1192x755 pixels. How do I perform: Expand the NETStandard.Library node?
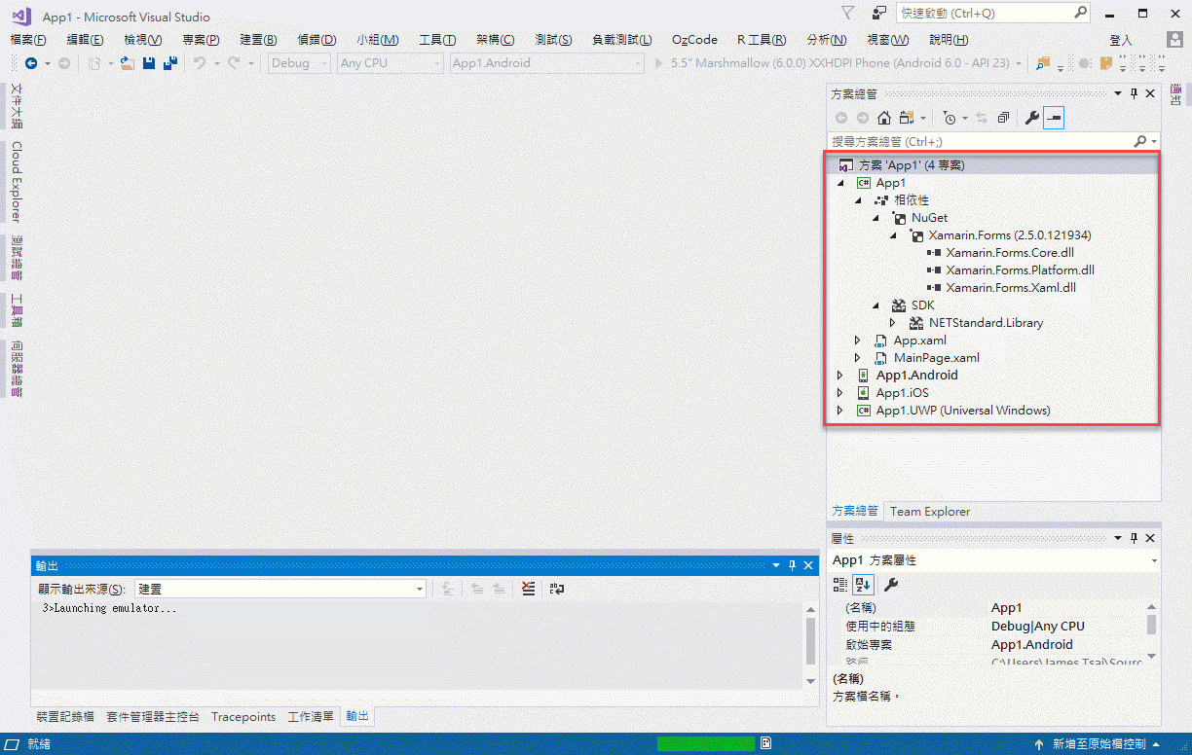tap(893, 323)
